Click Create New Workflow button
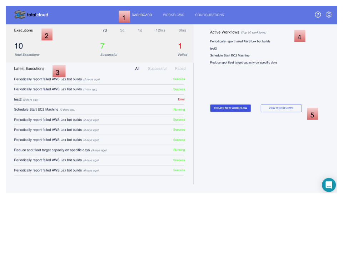 230,108
